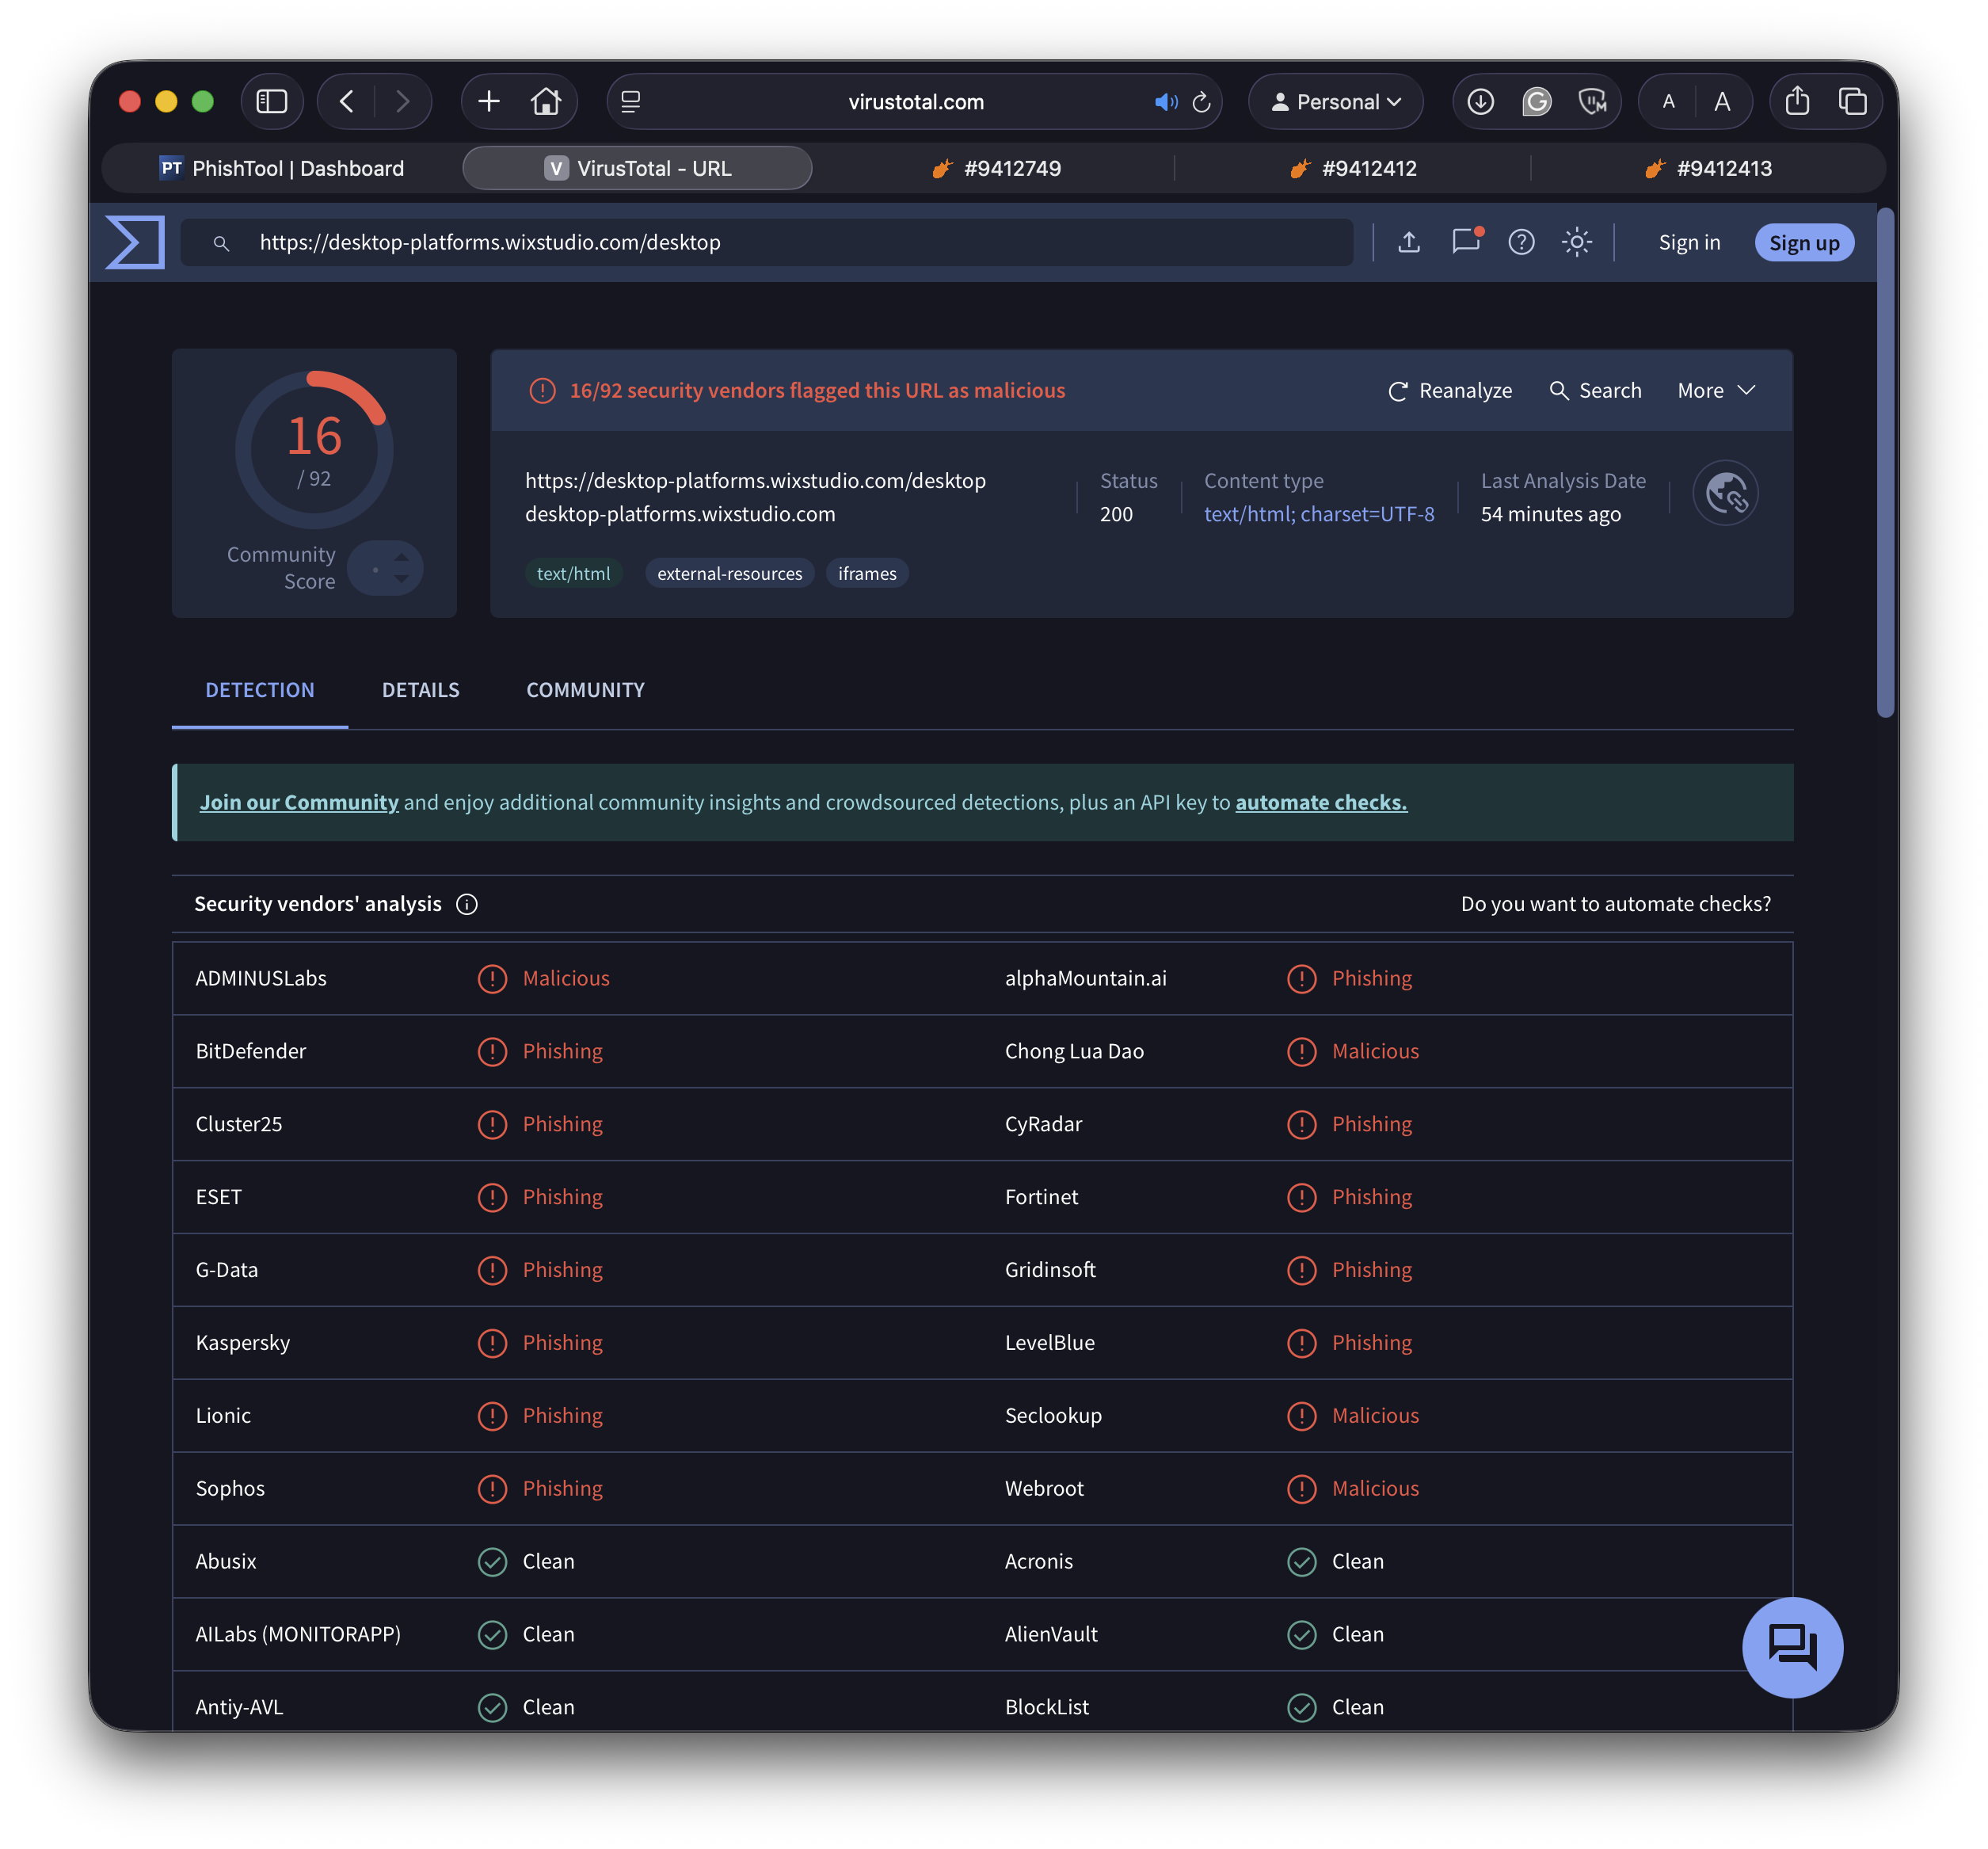Reload the page in address bar
The height and width of the screenshot is (1849, 1988).
tap(1202, 102)
